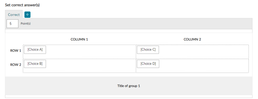Click empty space in Row 2 Column 2 cell
The image size is (258, 99).
(204, 66)
